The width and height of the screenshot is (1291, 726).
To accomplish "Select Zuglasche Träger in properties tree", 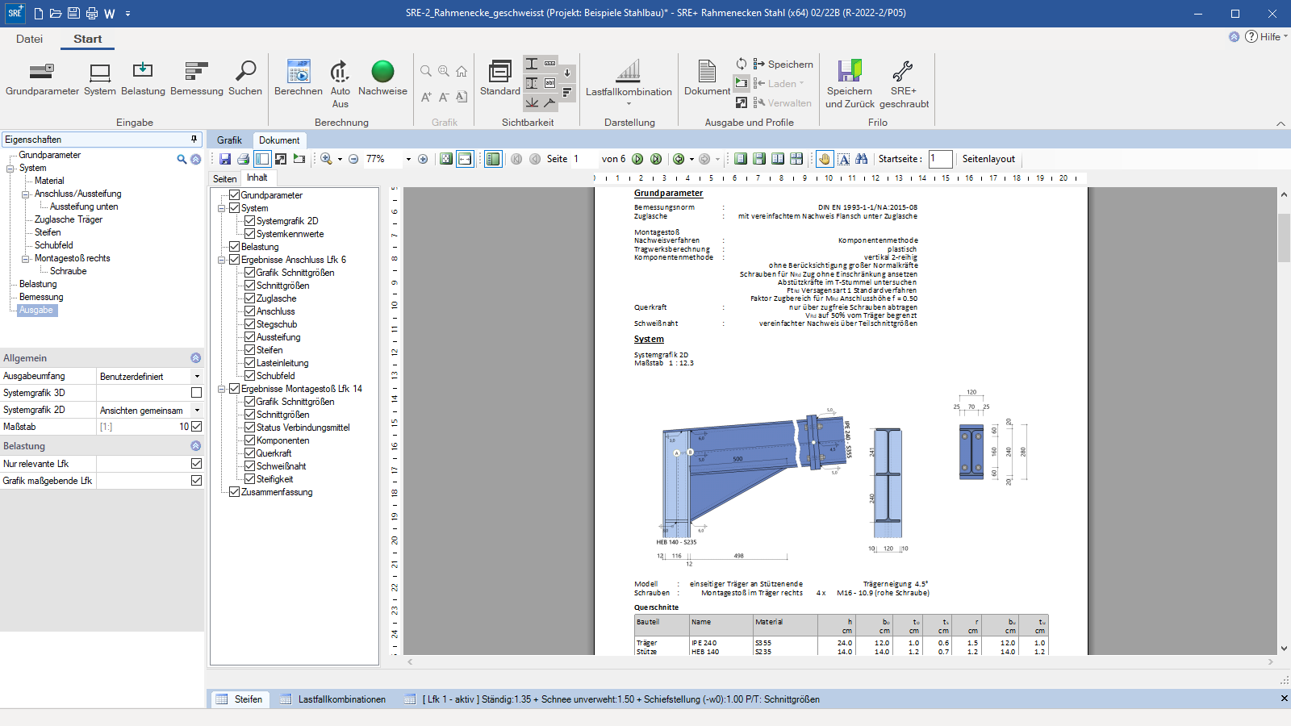I will 69,219.
